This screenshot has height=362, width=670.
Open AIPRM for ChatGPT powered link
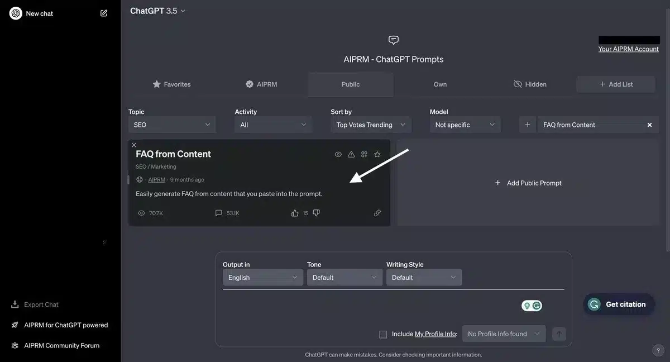60,325
